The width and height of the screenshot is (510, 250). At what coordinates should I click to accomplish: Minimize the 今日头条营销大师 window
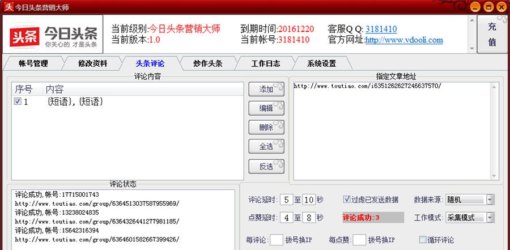point(475,7)
